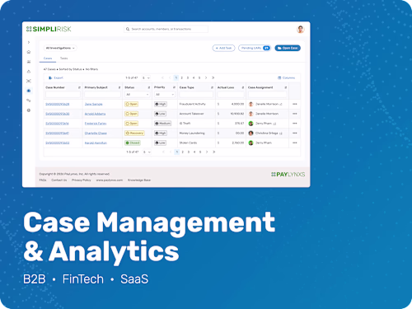
Task: Open the FAQs footer link
Action: [43, 180]
